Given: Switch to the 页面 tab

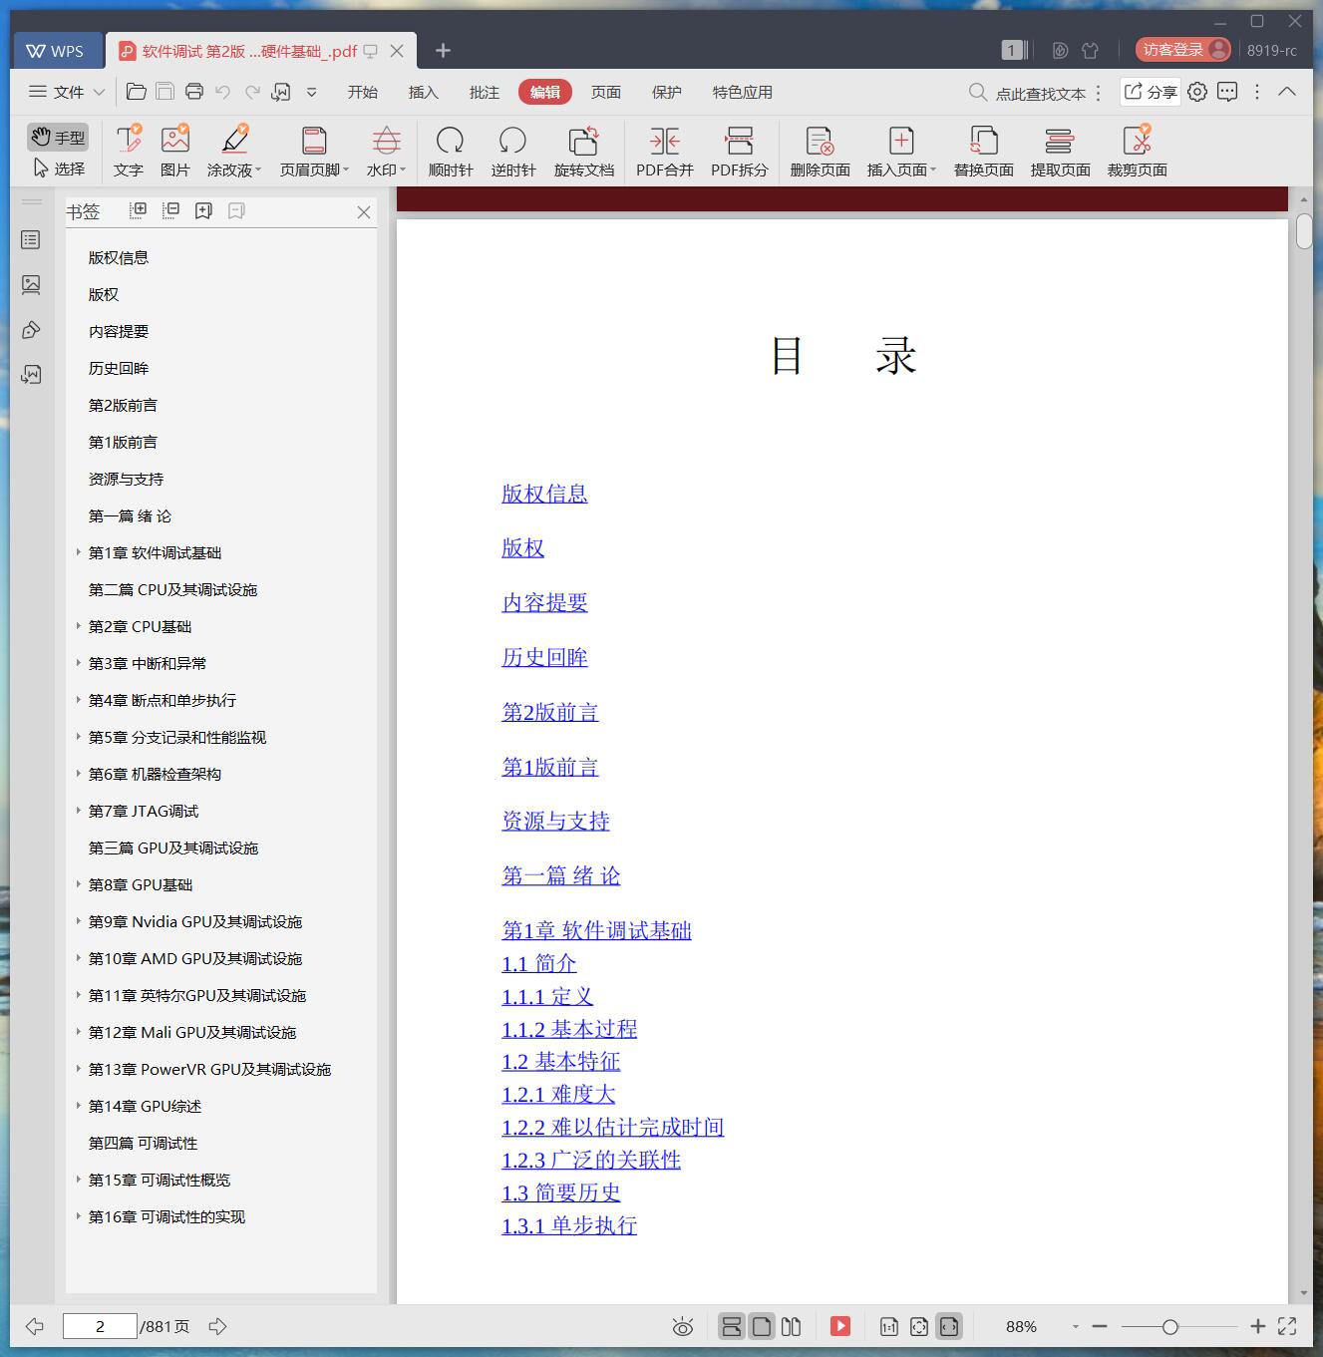Looking at the screenshot, I should 605,92.
